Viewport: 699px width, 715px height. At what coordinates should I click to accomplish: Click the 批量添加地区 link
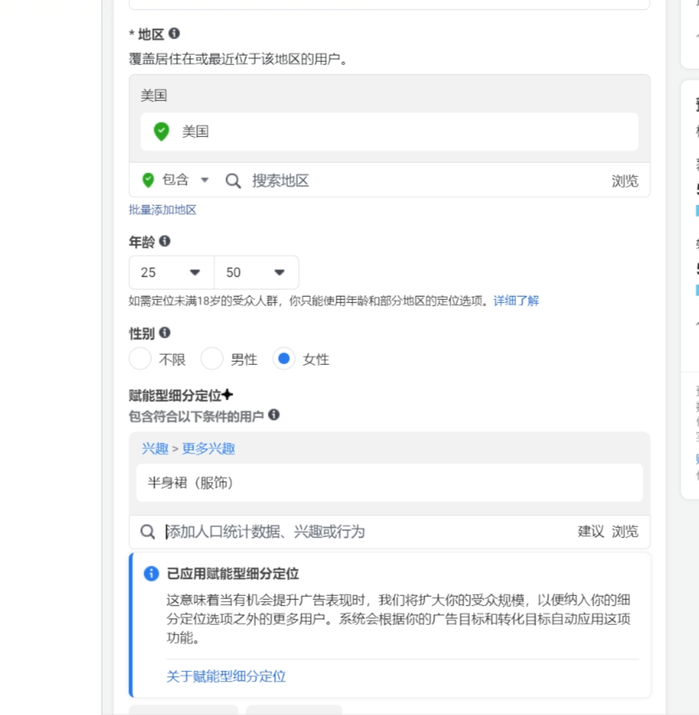coord(163,210)
